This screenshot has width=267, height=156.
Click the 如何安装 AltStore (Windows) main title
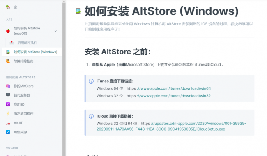point(161,11)
